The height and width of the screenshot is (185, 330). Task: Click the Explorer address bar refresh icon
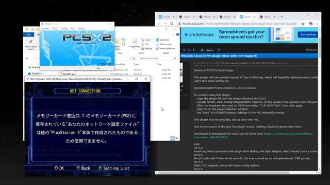click(x=134, y=58)
